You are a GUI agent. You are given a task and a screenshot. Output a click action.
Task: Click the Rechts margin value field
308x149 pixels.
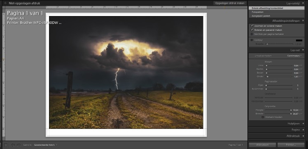(x=296, y=69)
